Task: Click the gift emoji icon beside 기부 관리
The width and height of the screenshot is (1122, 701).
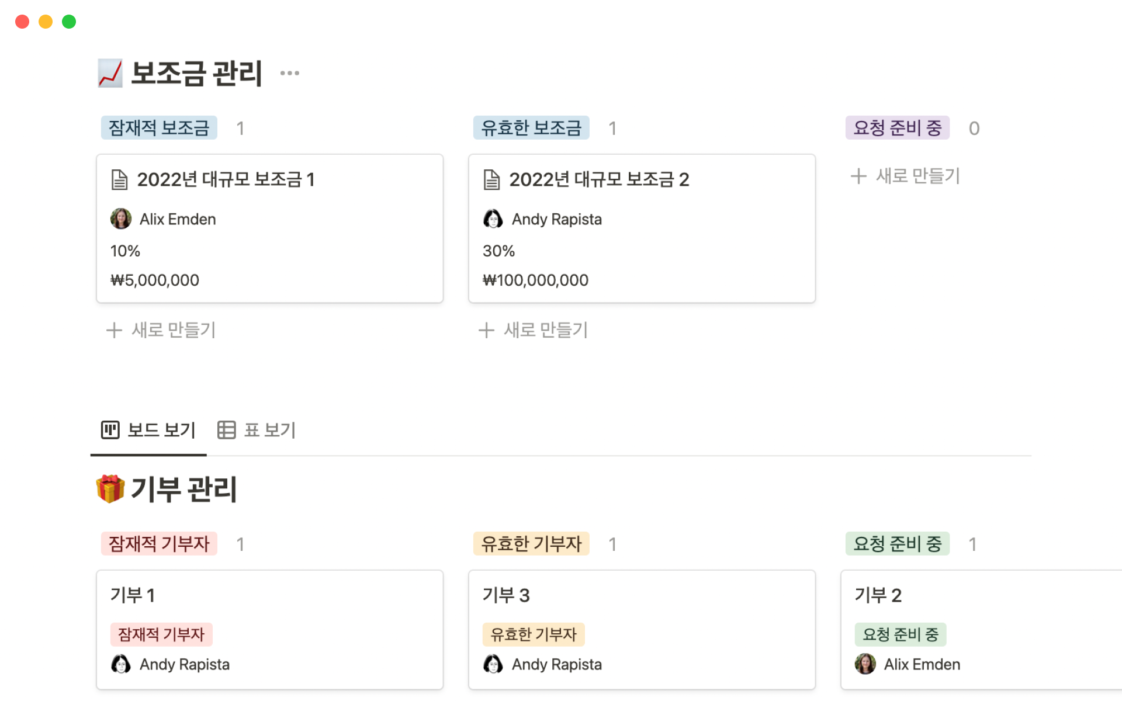Action: coord(110,489)
